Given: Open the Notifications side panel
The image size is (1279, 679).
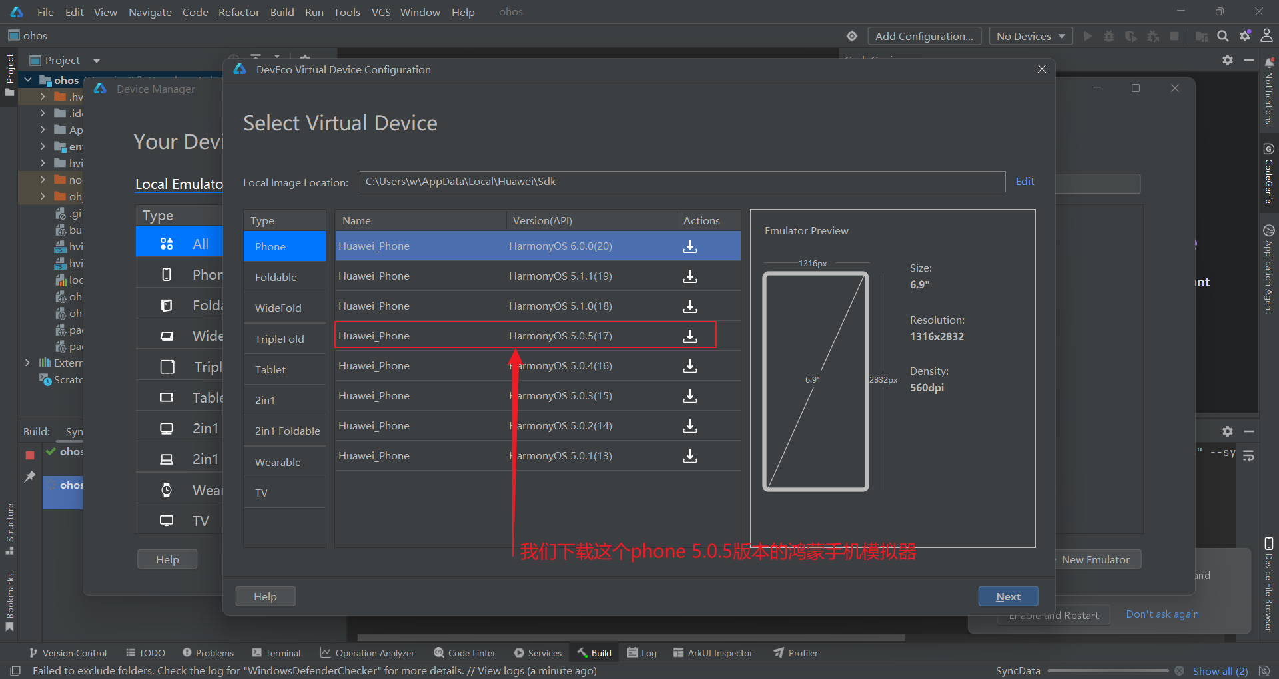Looking at the screenshot, I should coord(1269,92).
